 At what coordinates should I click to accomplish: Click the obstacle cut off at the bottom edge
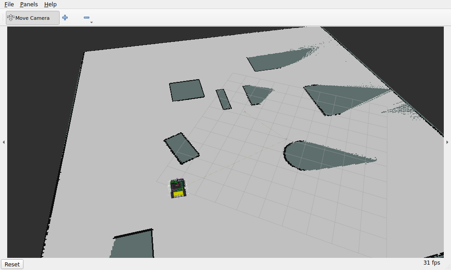tap(132, 244)
